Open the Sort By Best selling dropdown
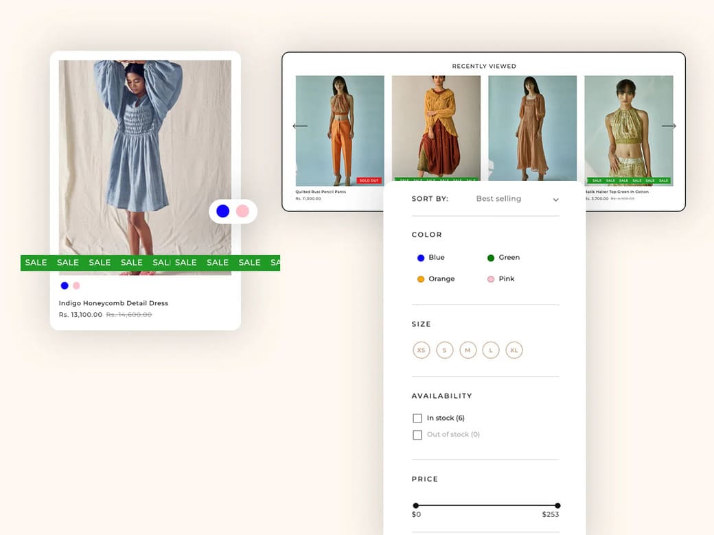The height and width of the screenshot is (535, 714). 485,199
